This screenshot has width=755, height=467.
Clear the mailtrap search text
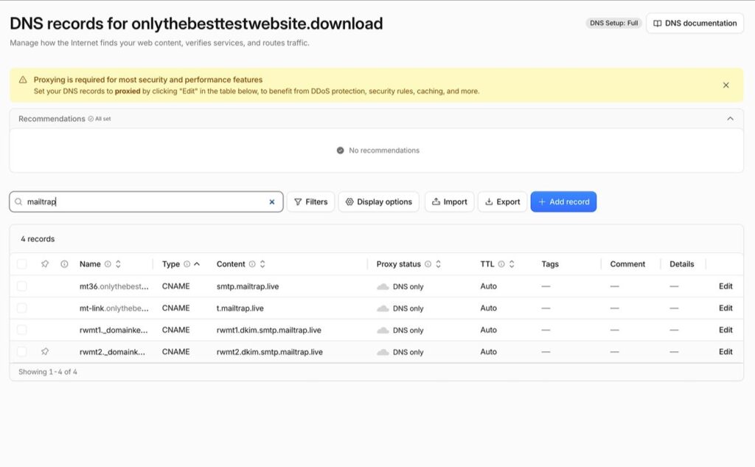[271, 202]
